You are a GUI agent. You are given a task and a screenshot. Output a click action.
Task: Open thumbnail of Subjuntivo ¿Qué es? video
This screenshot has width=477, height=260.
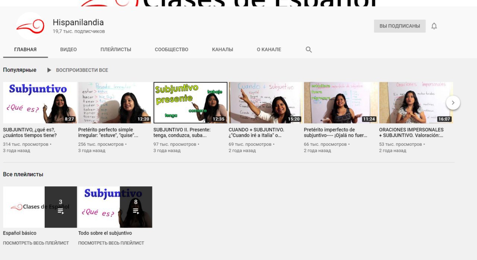click(x=40, y=103)
